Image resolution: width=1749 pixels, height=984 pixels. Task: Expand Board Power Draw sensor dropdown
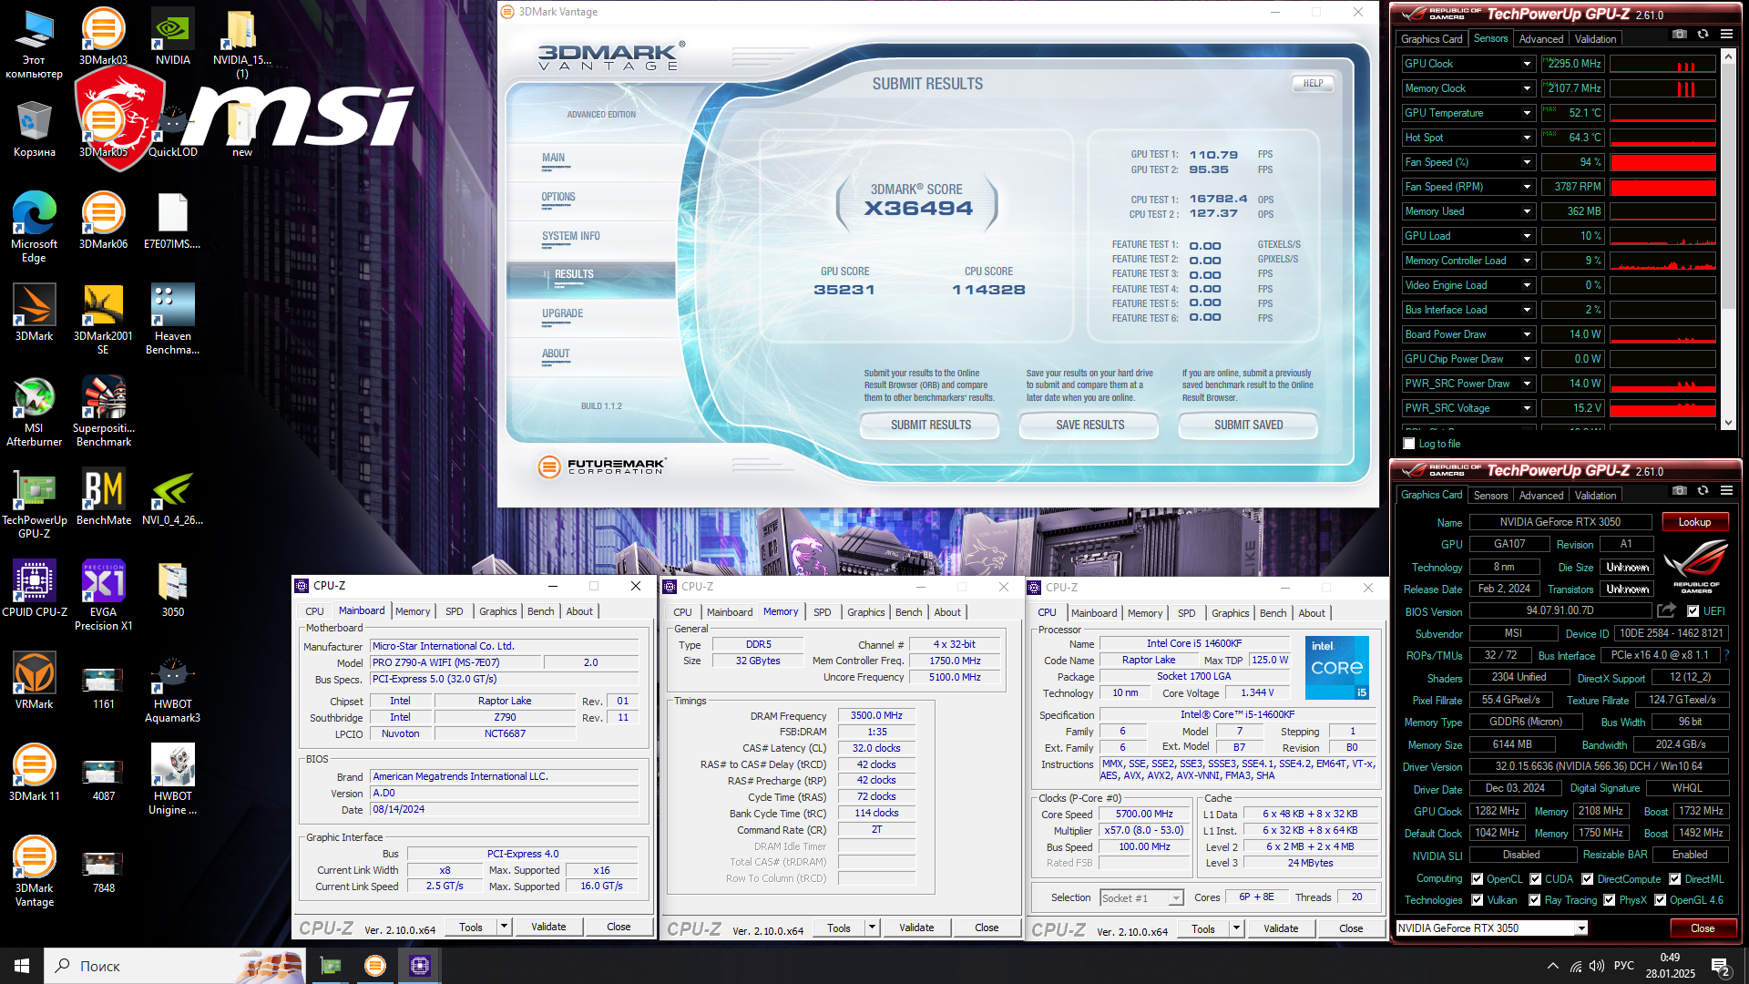1527,334
